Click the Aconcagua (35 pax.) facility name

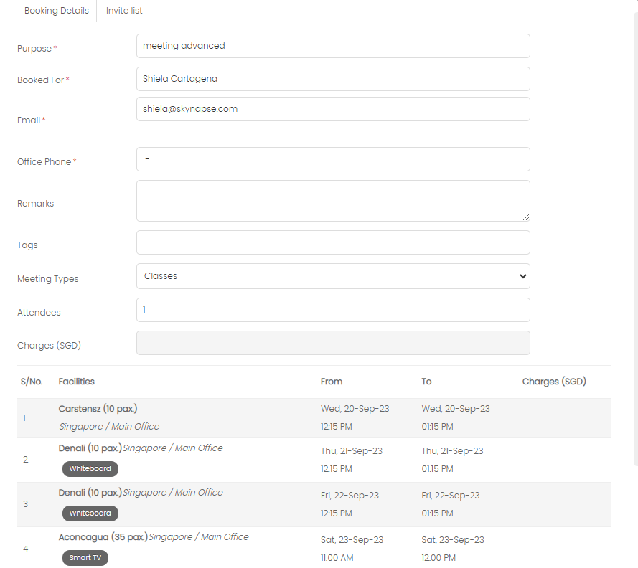pyautogui.click(x=103, y=536)
